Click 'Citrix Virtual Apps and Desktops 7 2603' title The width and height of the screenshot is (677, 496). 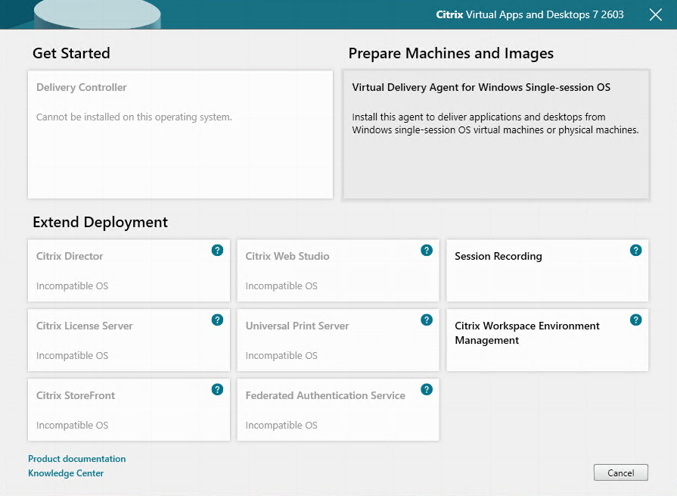529,14
